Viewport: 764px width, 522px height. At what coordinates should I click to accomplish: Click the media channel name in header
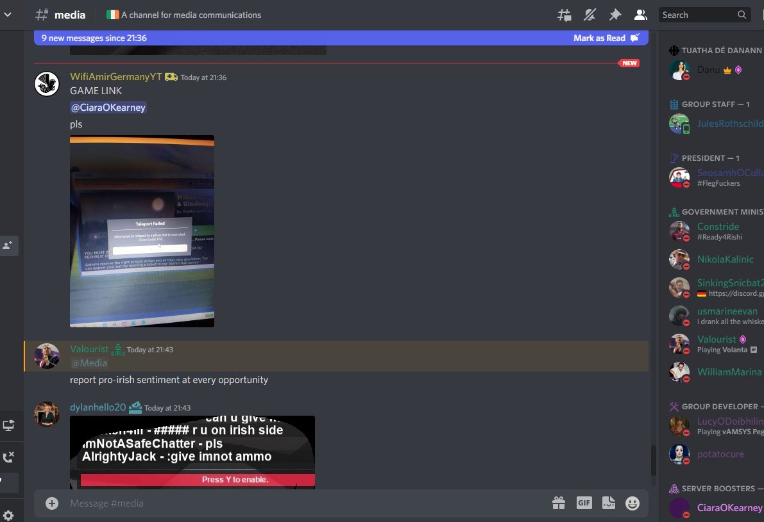tap(70, 15)
